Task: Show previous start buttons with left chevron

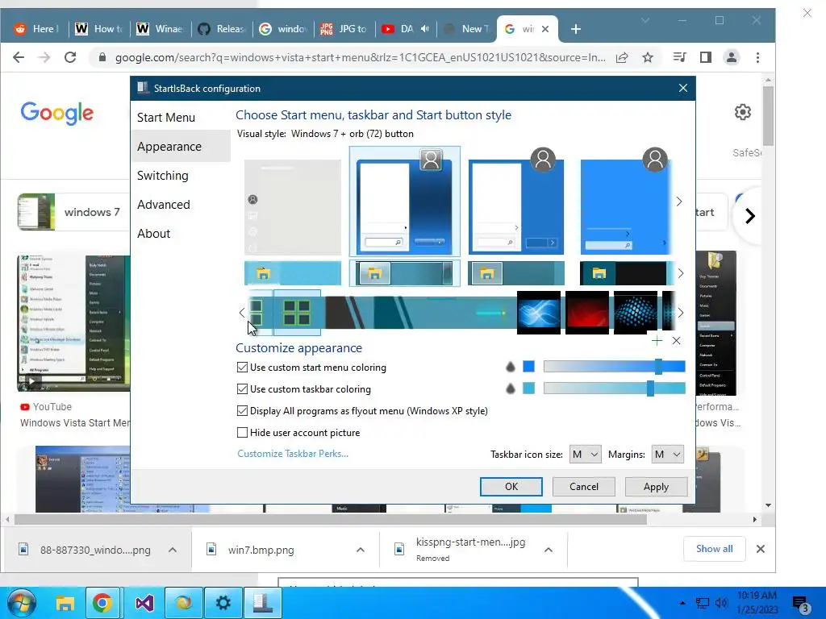Action: pos(242,313)
